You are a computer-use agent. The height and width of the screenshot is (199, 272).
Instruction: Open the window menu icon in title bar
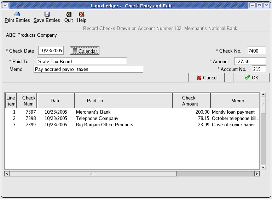pos(5,5)
